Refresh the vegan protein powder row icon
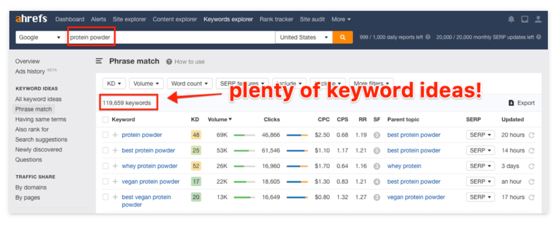558x225 pixels. pos(531,182)
